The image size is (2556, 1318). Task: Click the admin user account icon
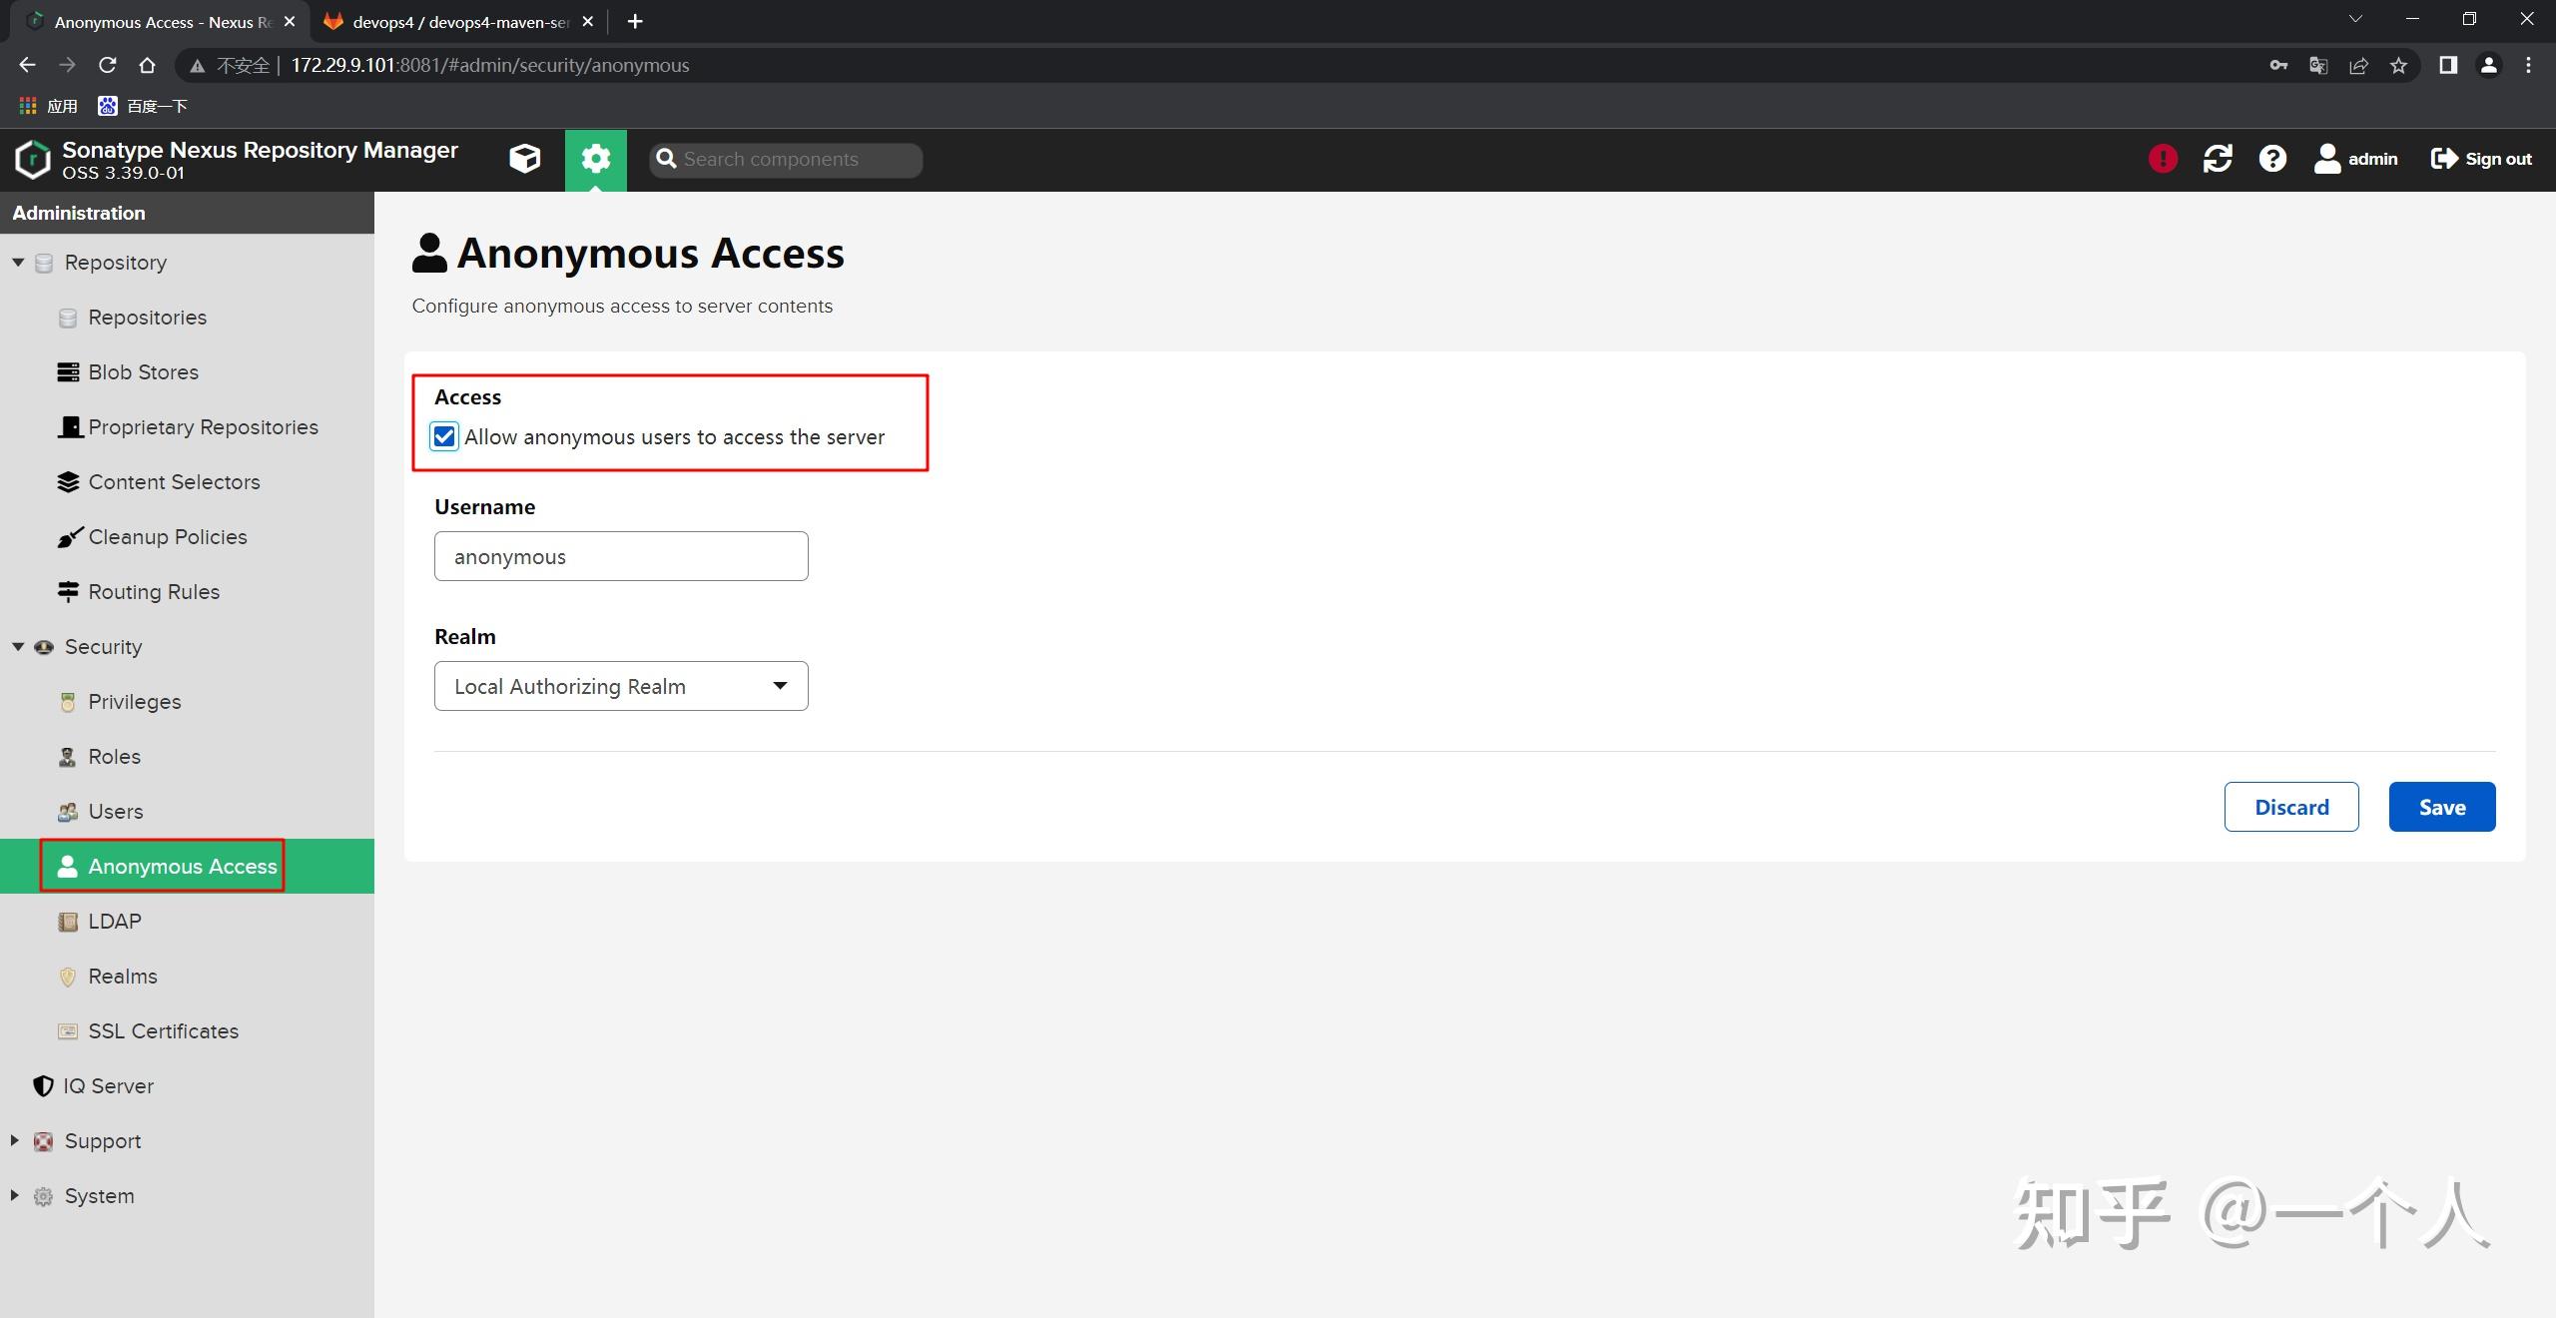pyautogui.click(x=2327, y=159)
